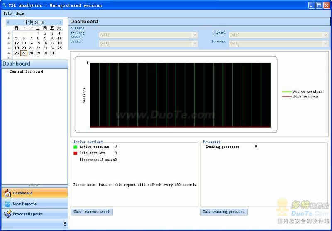
Task: Open the File menu
Action: 7,13
